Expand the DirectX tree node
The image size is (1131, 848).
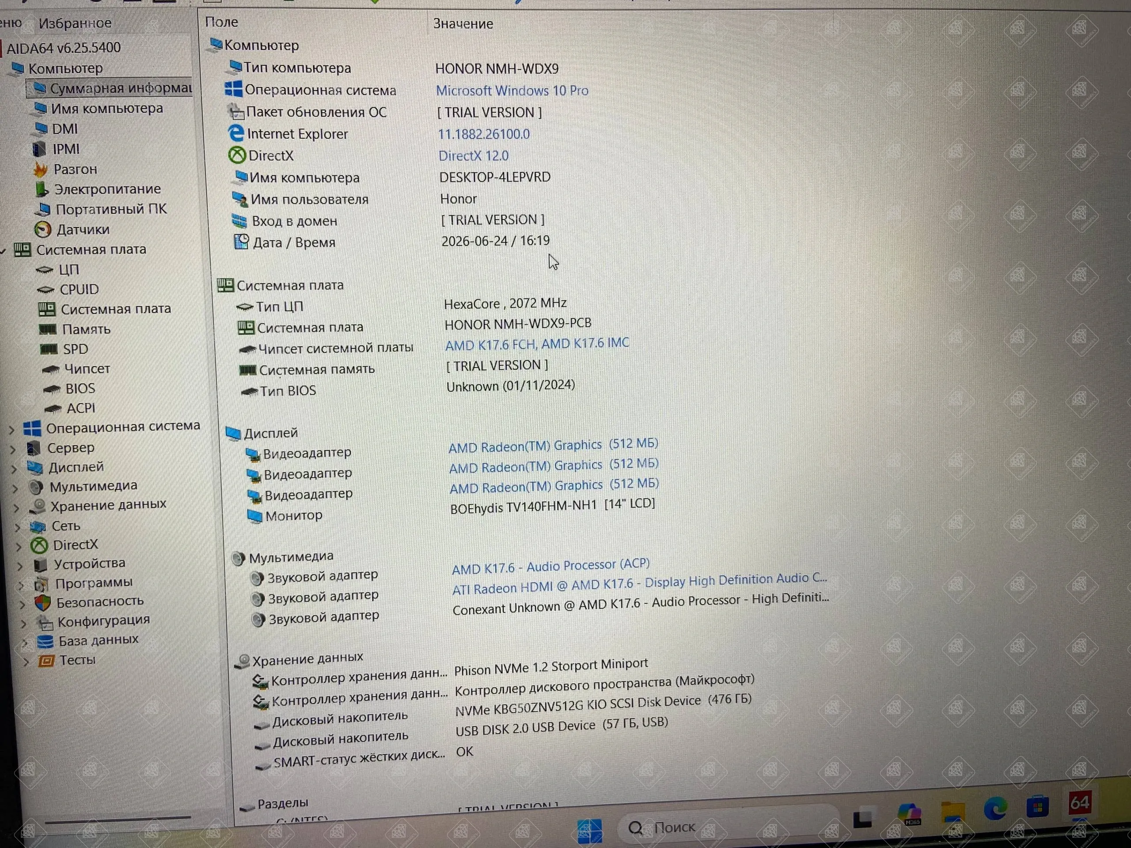coord(19,546)
